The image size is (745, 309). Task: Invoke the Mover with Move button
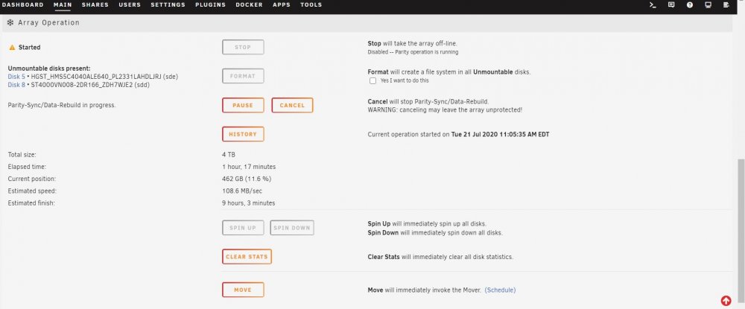click(243, 290)
